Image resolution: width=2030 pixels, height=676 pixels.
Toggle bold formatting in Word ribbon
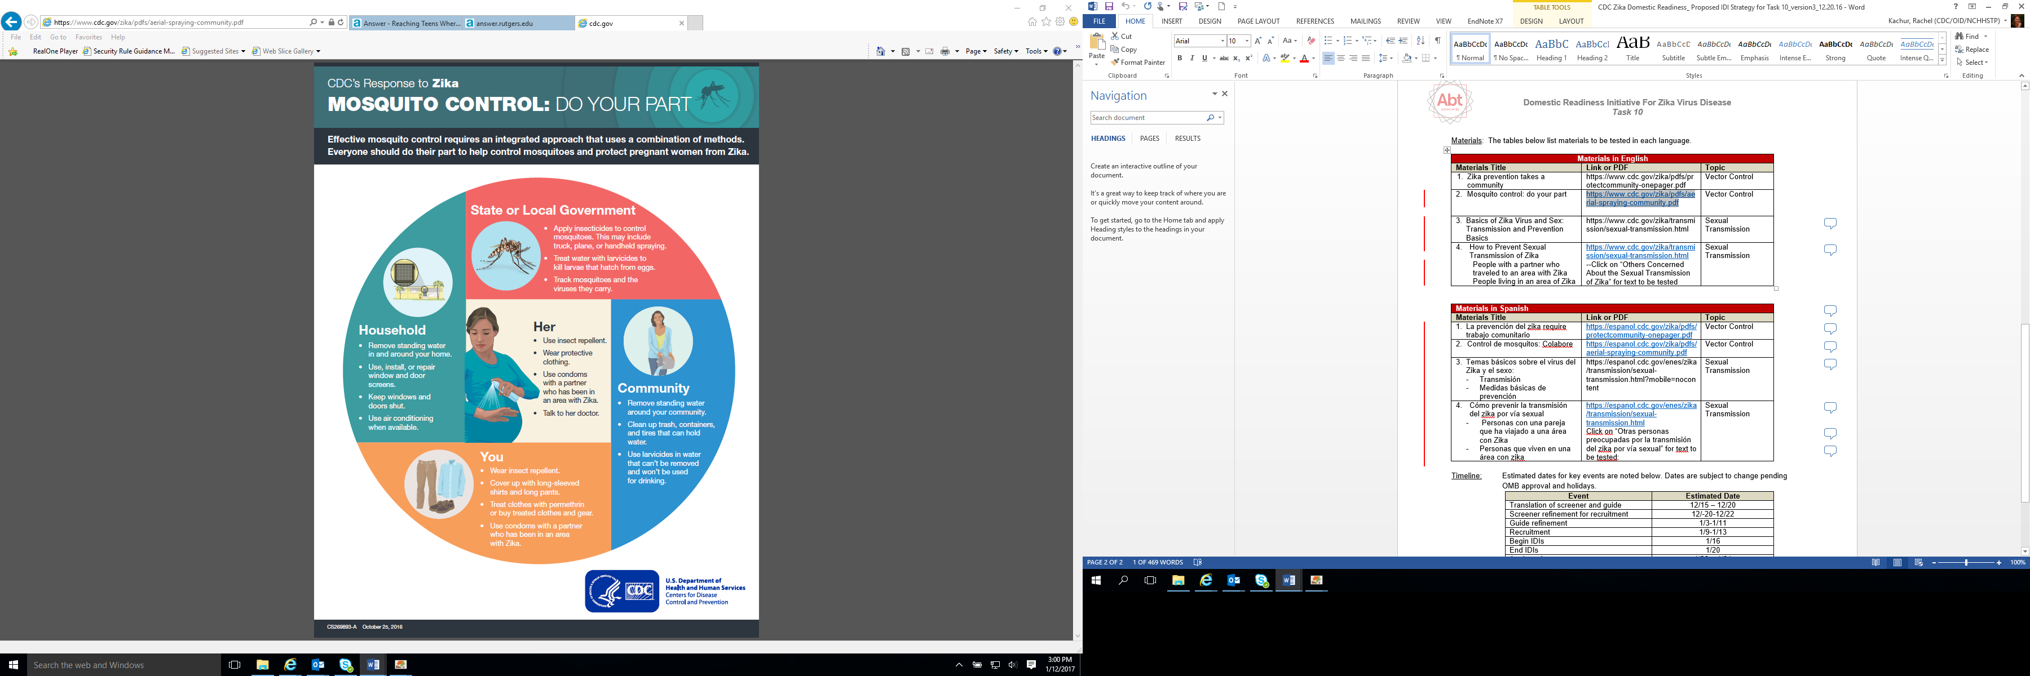tap(1179, 58)
